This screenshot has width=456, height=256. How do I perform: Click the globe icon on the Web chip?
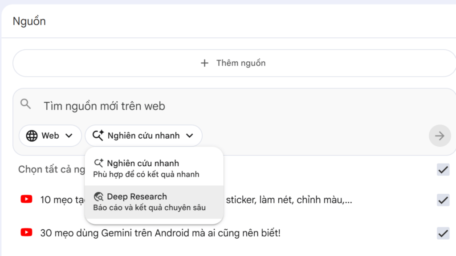tap(32, 136)
